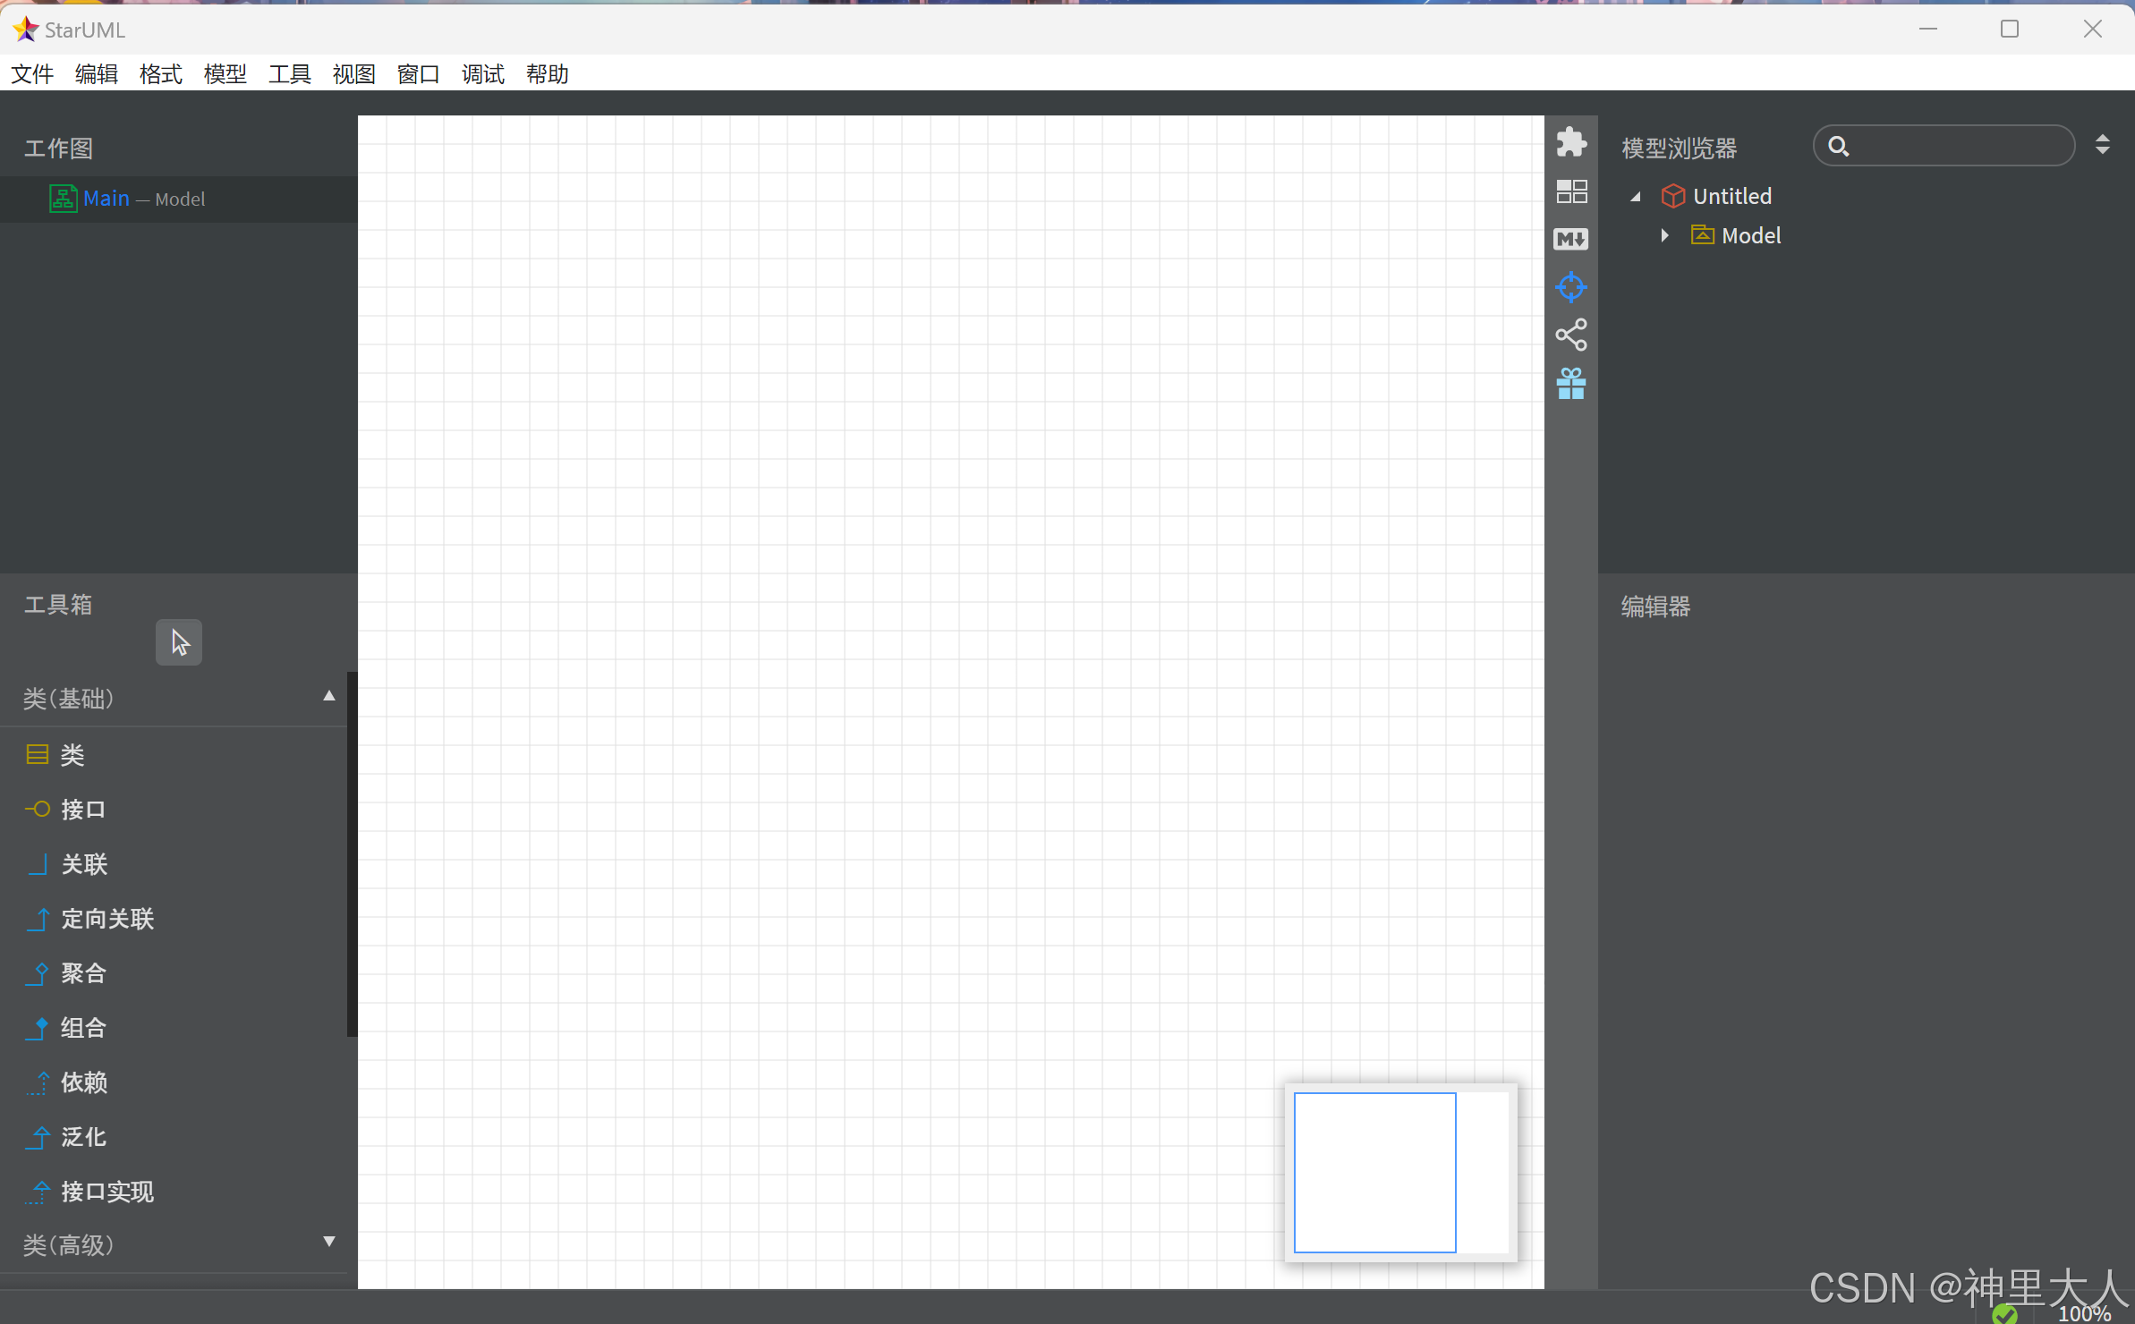The height and width of the screenshot is (1324, 2135).
Task: Click the blue crosshair target icon
Action: point(1570,287)
